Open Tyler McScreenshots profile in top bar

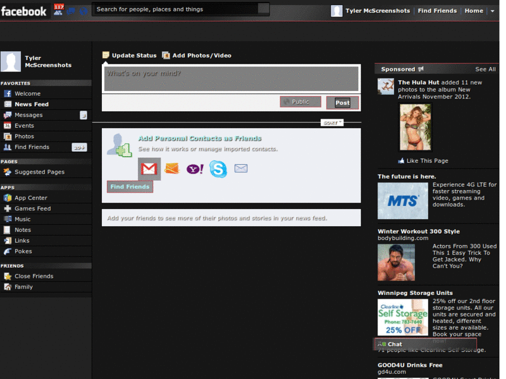[378, 11]
